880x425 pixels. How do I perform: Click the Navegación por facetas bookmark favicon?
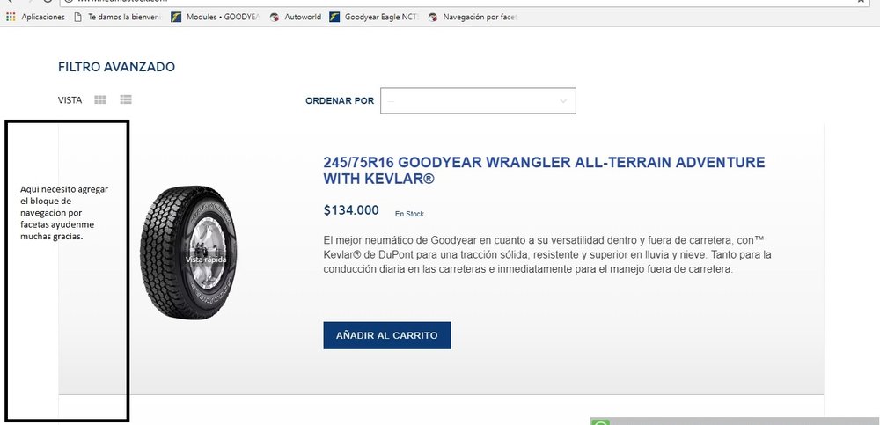pyautogui.click(x=433, y=17)
